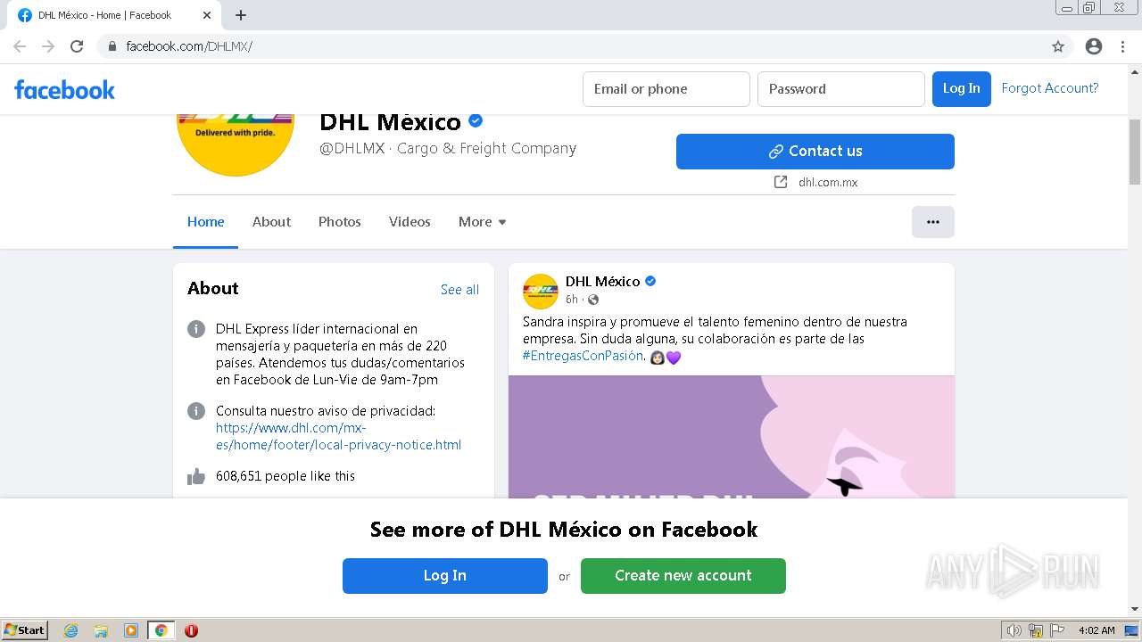1142x642 pixels.
Task: Click the browser forward arrow
Action: (x=48, y=46)
